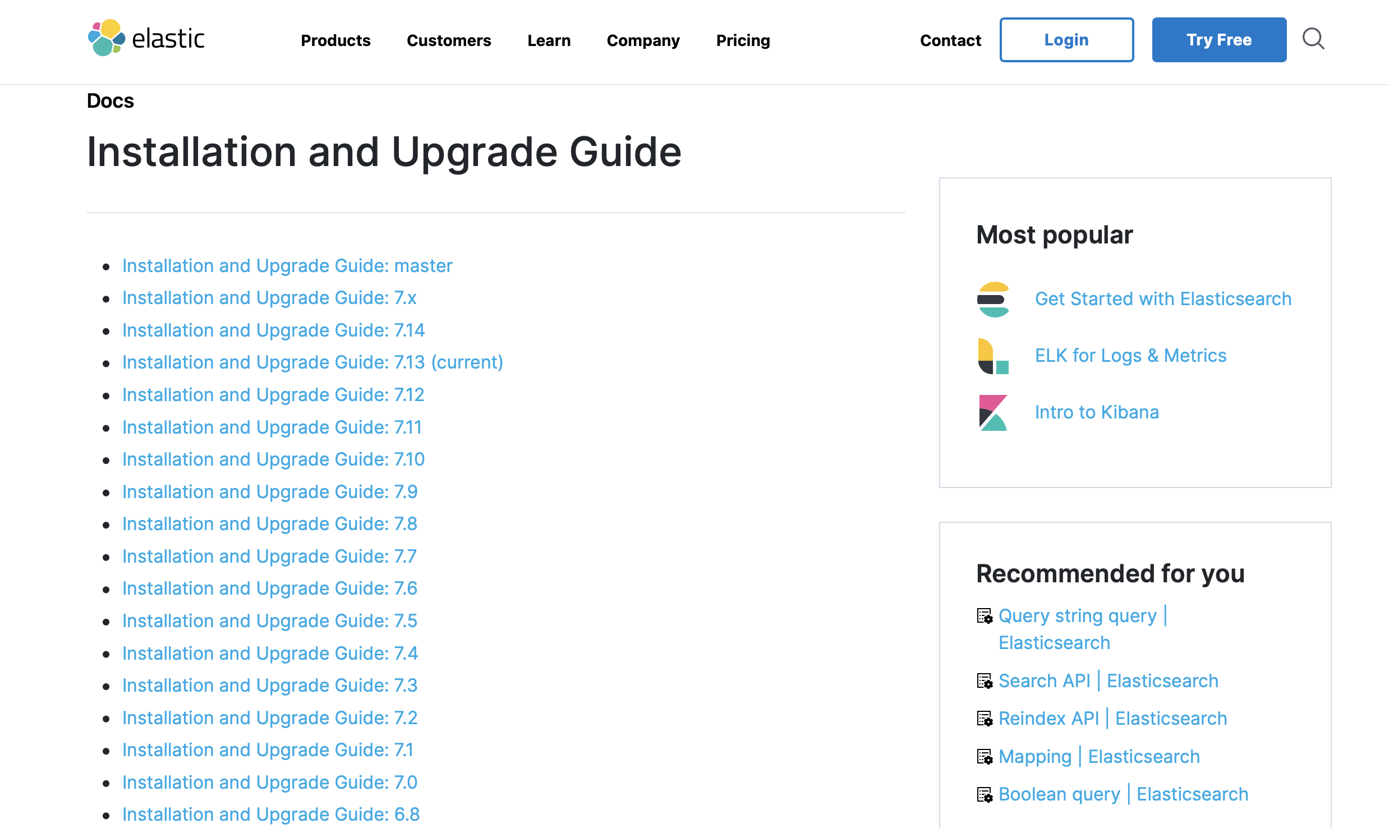Click the ELK Logs & Metrics icon
Image resolution: width=1389 pixels, height=828 pixels.
(x=993, y=356)
